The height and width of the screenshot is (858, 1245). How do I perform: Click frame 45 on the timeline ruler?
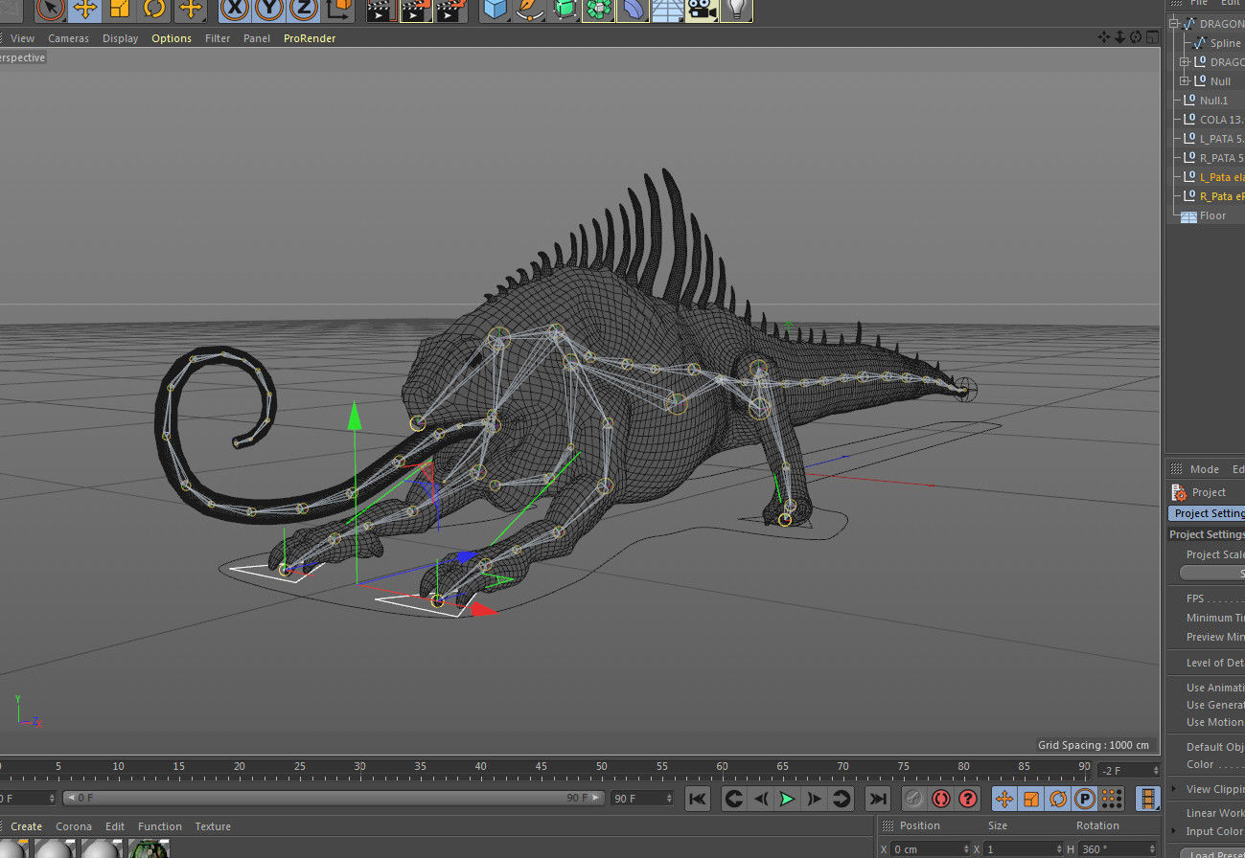pyautogui.click(x=541, y=766)
